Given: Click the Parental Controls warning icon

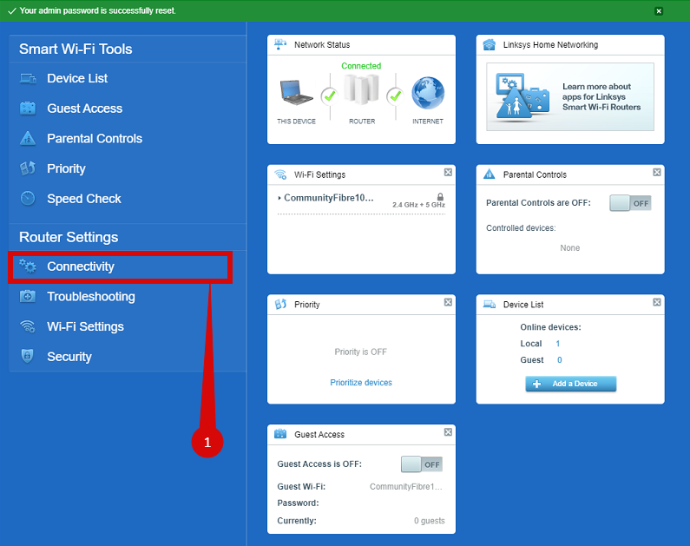Looking at the screenshot, I should point(28,139).
